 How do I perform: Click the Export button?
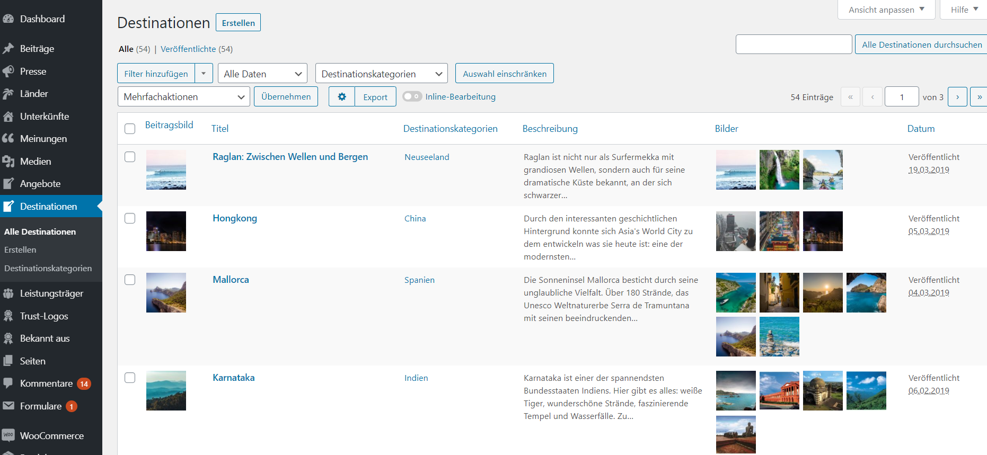[x=375, y=97]
